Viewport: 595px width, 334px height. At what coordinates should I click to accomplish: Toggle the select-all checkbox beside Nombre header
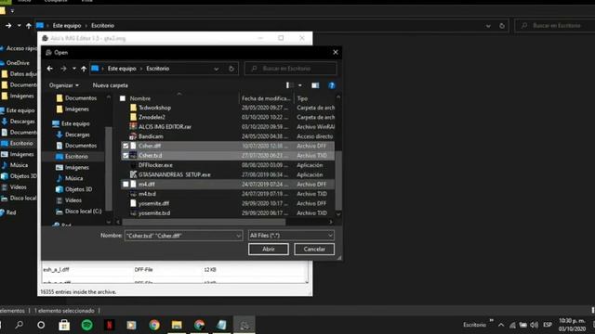pos(123,98)
